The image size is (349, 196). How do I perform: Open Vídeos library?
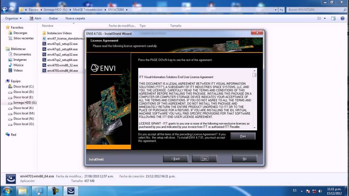coord(18,71)
